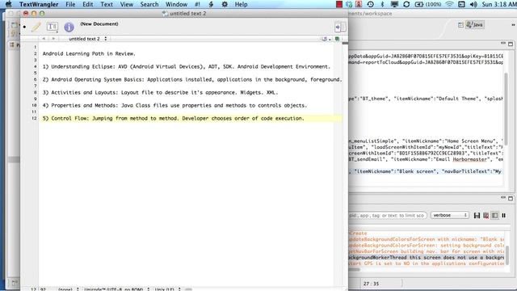The width and height of the screenshot is (517, 291).
Task: Click the LogCat filter search field
Action: coord(388,215)
